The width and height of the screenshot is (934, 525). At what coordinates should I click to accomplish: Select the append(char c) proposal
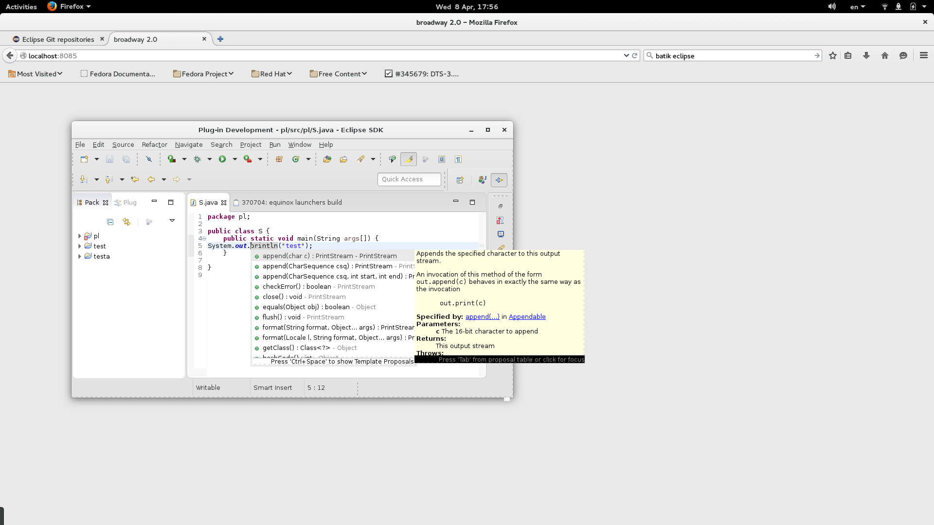(x=333, y=256)
